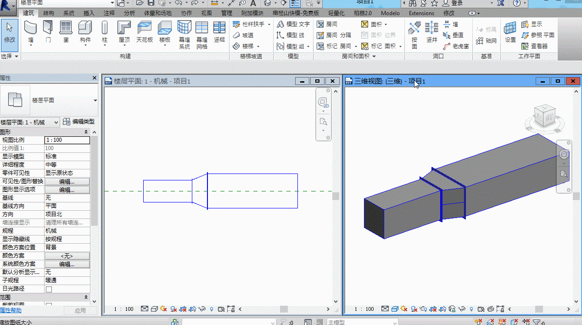Click the save icon in quick access toolbar

click(x=151, y=3)
